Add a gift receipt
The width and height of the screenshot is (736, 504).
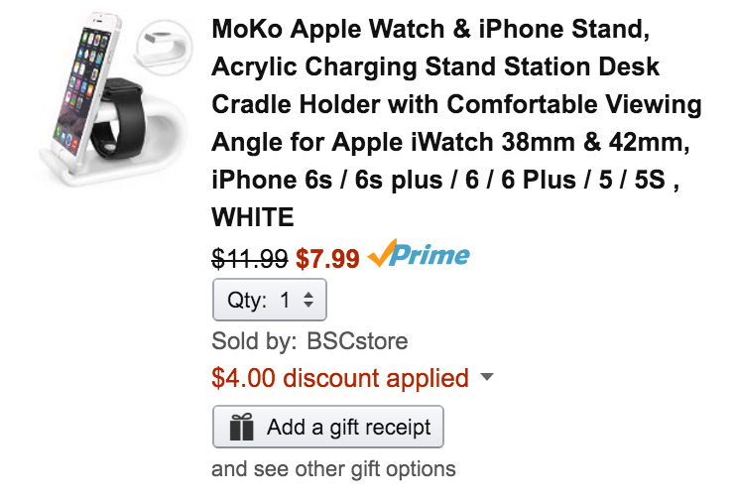tap(327, 428)
